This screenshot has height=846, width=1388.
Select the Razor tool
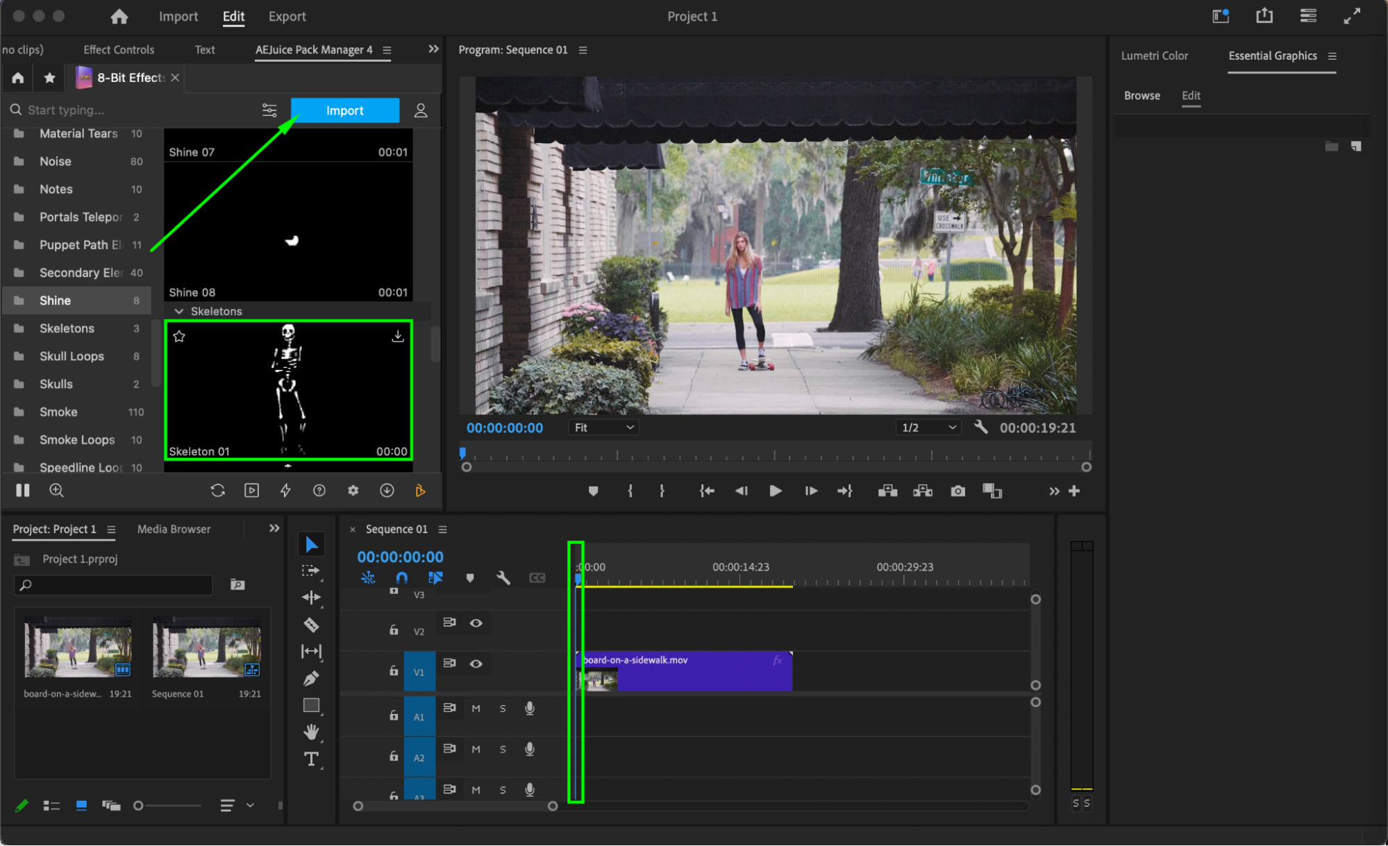pyautogui.click(x=311, y=625)
